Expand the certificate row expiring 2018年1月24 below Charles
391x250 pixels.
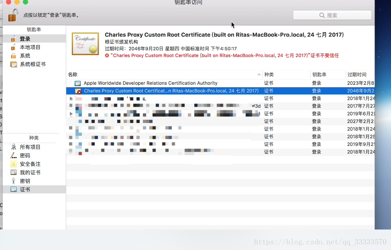click(x=71, y=98)
